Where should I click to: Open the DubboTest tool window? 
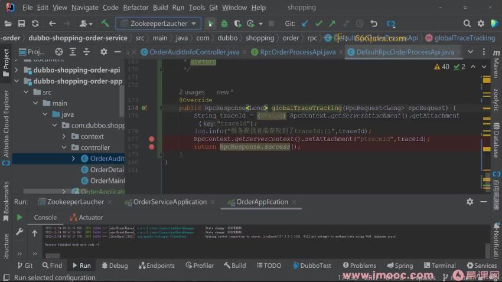click(312, 265)
